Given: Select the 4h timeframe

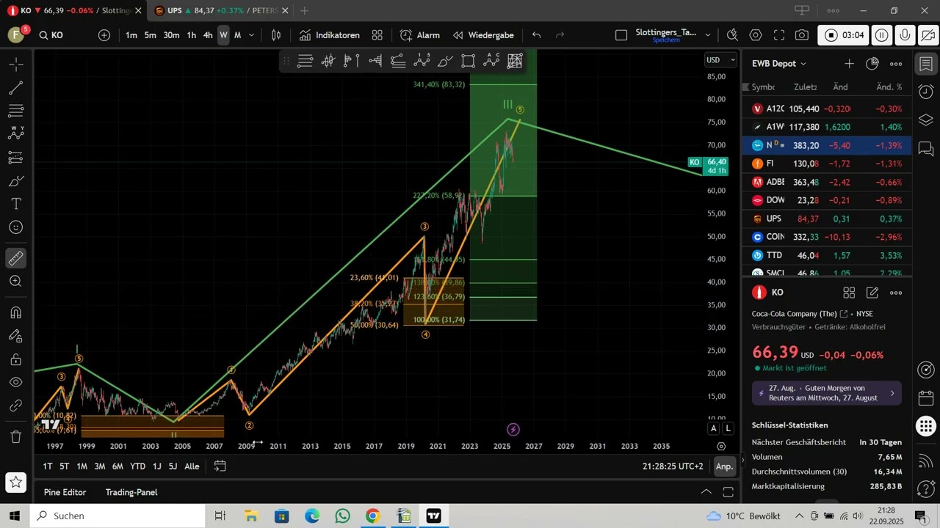Looking at the screenshot, I should 208,35.
